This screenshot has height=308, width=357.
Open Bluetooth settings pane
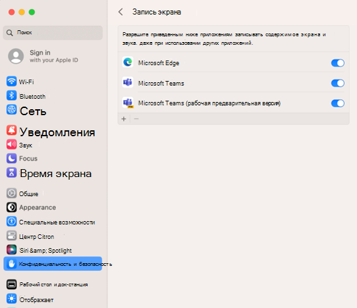tap(32, 97)
